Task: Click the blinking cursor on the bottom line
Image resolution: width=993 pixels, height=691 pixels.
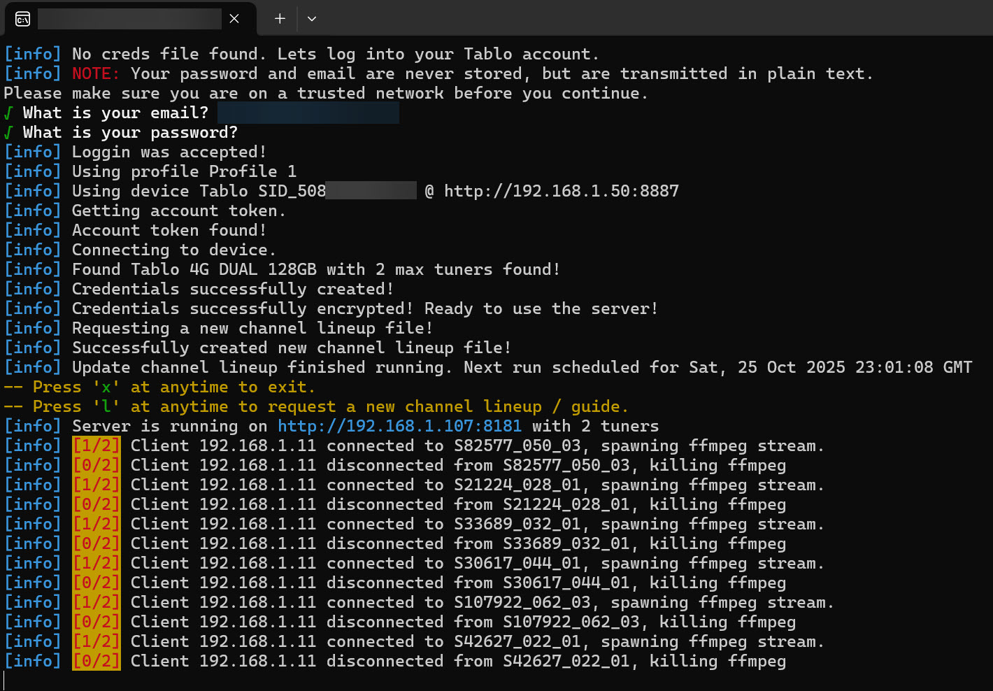Action: click(x=4, y=681)
